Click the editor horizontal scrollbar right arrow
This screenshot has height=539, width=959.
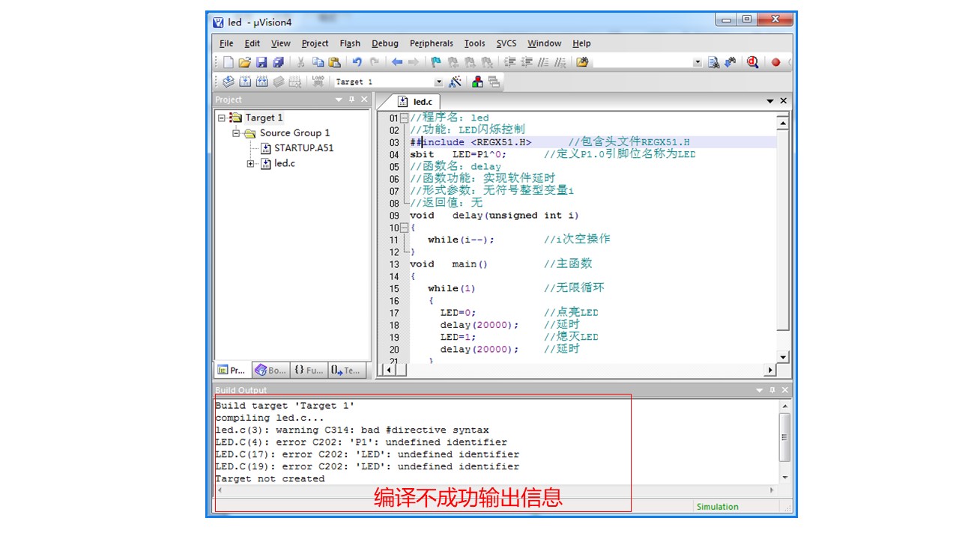click(769, 370)
